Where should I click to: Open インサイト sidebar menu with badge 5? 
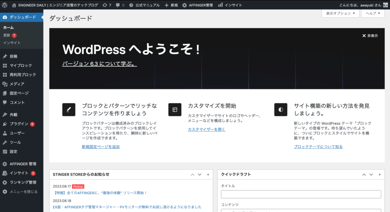coord(22,173)
